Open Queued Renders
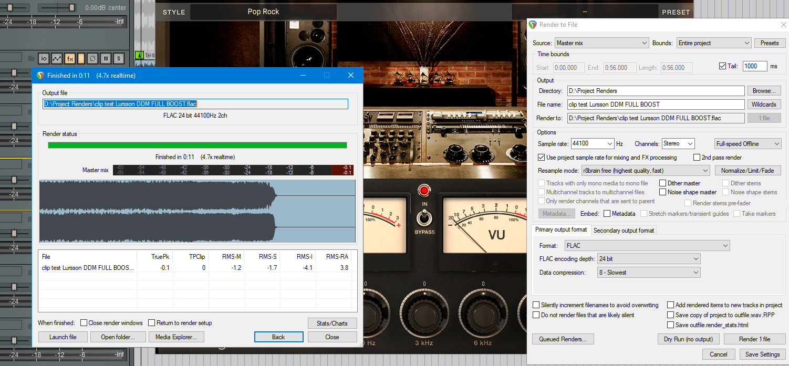The image size is (789, 366). click(x=563, y=339)
